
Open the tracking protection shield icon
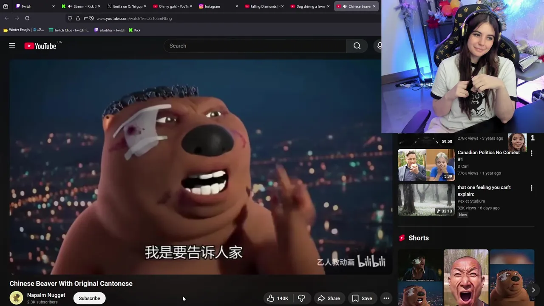tap(70, 18)
